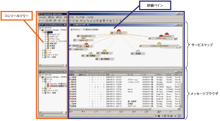Toggle the Show/Hide Console Tree toolbar button
Image resolution: width=220 pixels, height=121 pixels.
[x=50, y=21]
